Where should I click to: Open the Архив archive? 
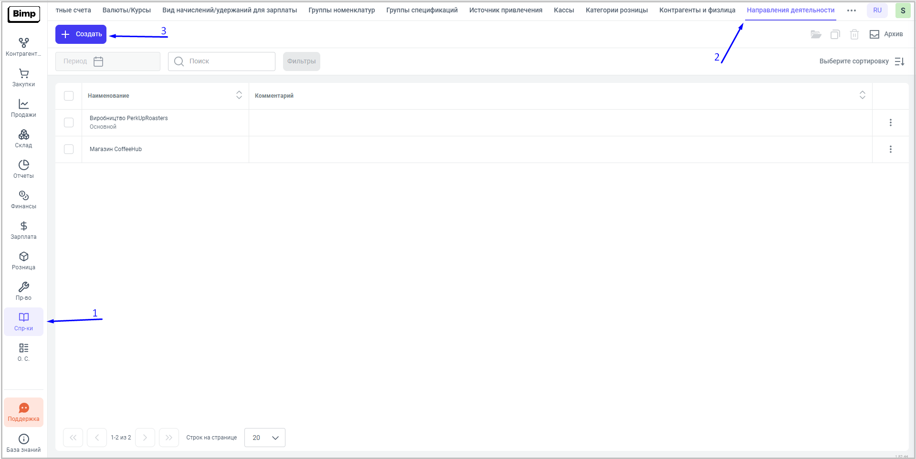[886, 34]
